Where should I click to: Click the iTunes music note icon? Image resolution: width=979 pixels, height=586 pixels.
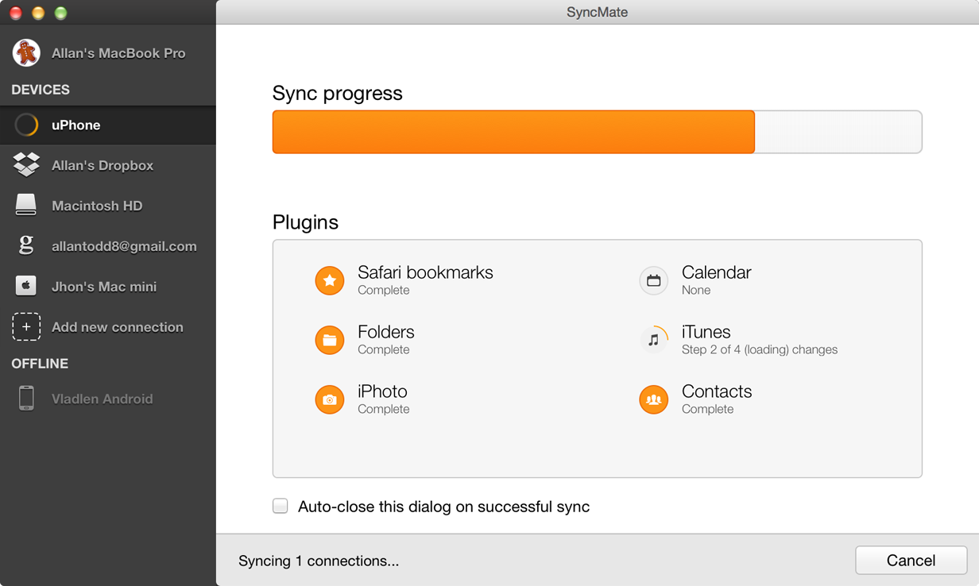tap(653, 340)
